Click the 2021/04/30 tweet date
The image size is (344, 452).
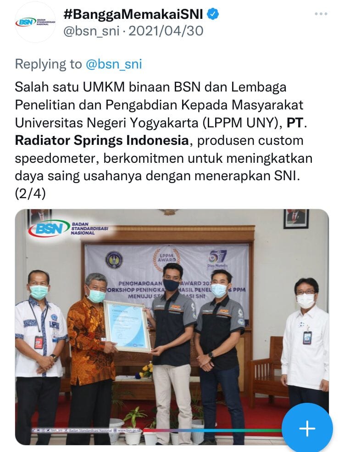tap(166, 31)
